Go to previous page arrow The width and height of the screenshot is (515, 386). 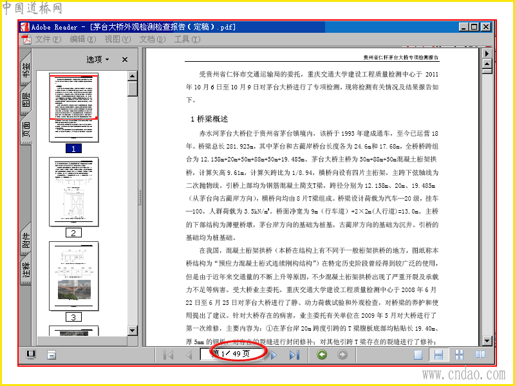click(x=189, y=355)
